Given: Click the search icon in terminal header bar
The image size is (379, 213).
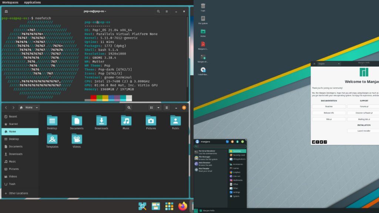Looking at the screenshot, I should 158,11.
